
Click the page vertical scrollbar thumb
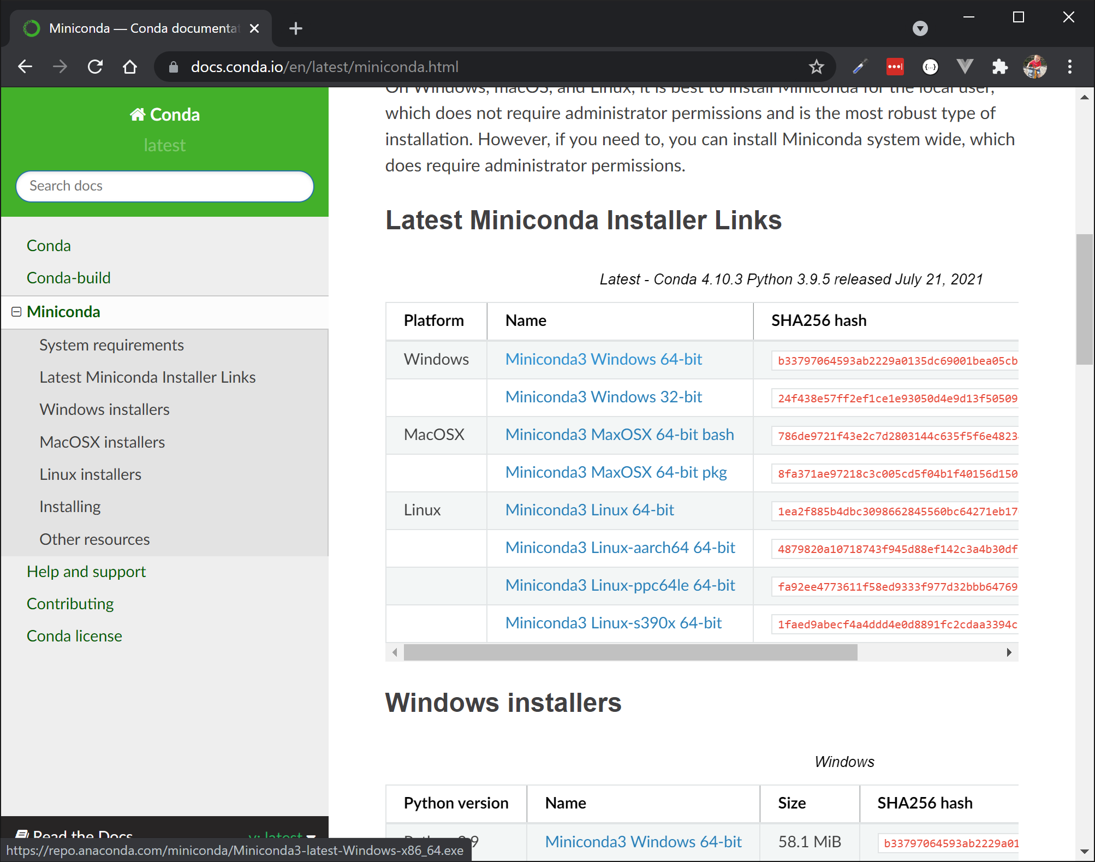pos(1084,299)
